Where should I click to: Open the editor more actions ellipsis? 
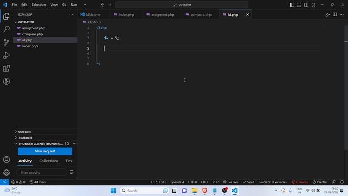tap(342, 15)
